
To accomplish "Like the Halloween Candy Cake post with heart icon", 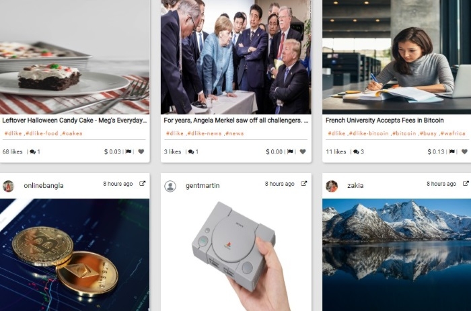I will pos(141,151).
